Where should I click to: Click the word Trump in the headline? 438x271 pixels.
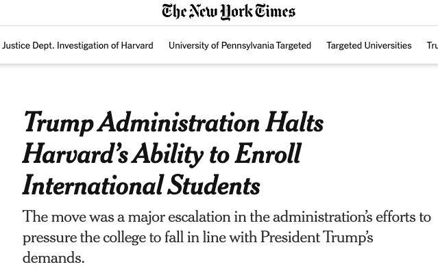point(58,123)
